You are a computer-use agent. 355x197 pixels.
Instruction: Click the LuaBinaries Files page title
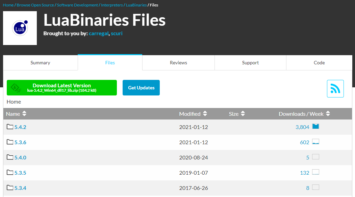104,20
